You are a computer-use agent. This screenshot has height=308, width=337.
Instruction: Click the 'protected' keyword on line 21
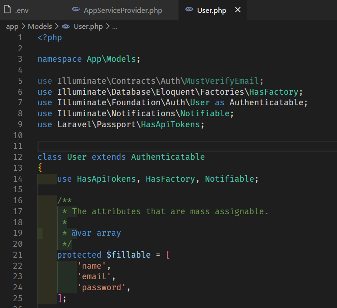pos(79,255)
